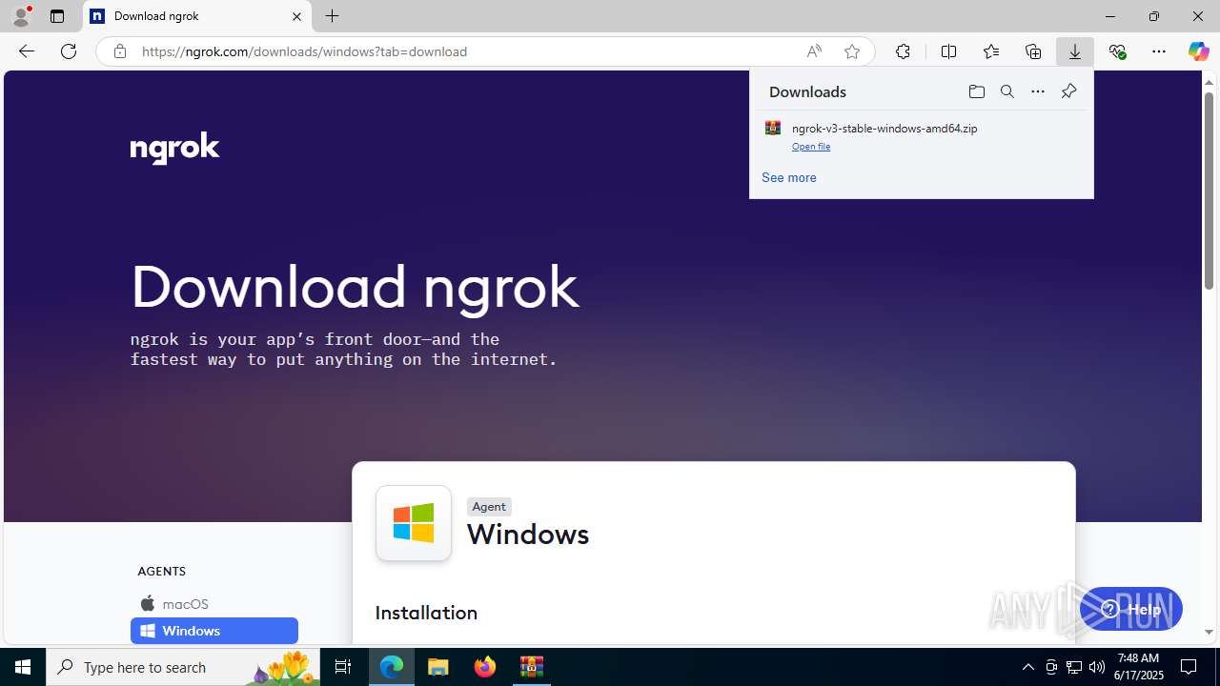The width and height of the screenshot is (1220, 686).
Task: Toggle split screen view
Action: (x=948, y=51)
